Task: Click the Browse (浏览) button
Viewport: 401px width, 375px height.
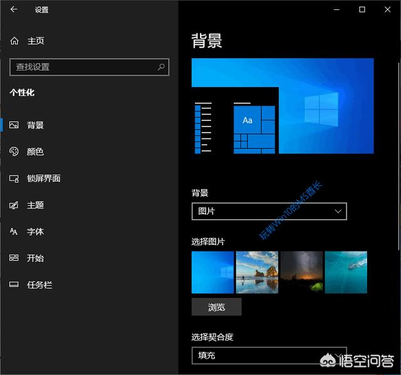Action: click(216, 307)
